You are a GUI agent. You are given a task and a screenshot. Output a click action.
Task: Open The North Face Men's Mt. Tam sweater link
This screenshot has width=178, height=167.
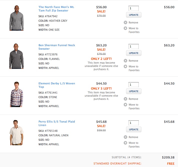(x=56, y=9)
